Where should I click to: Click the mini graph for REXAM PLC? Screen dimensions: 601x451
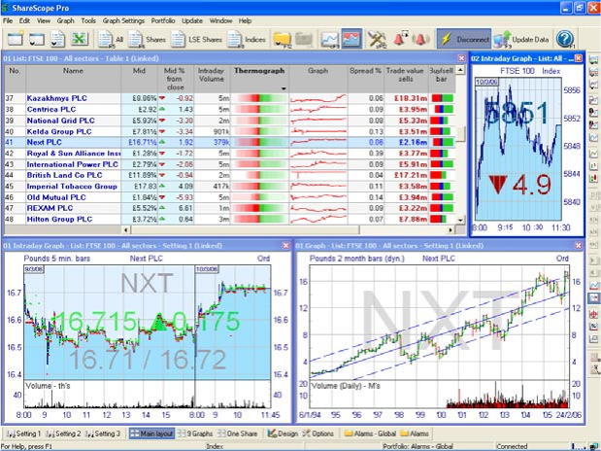(x=318, y=208)
